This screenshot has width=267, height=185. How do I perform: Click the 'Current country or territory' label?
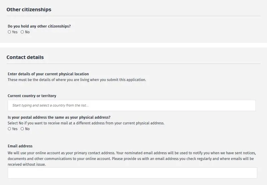coord(32,96)
